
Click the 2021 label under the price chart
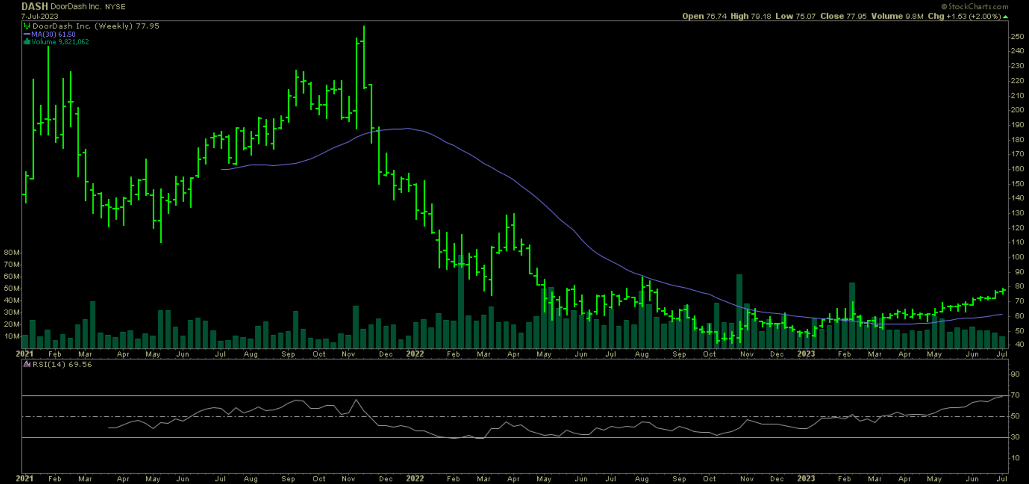click(x=24, y=354)
